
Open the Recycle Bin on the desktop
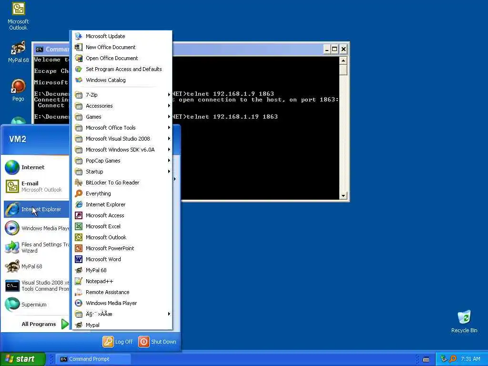(464, 321)
